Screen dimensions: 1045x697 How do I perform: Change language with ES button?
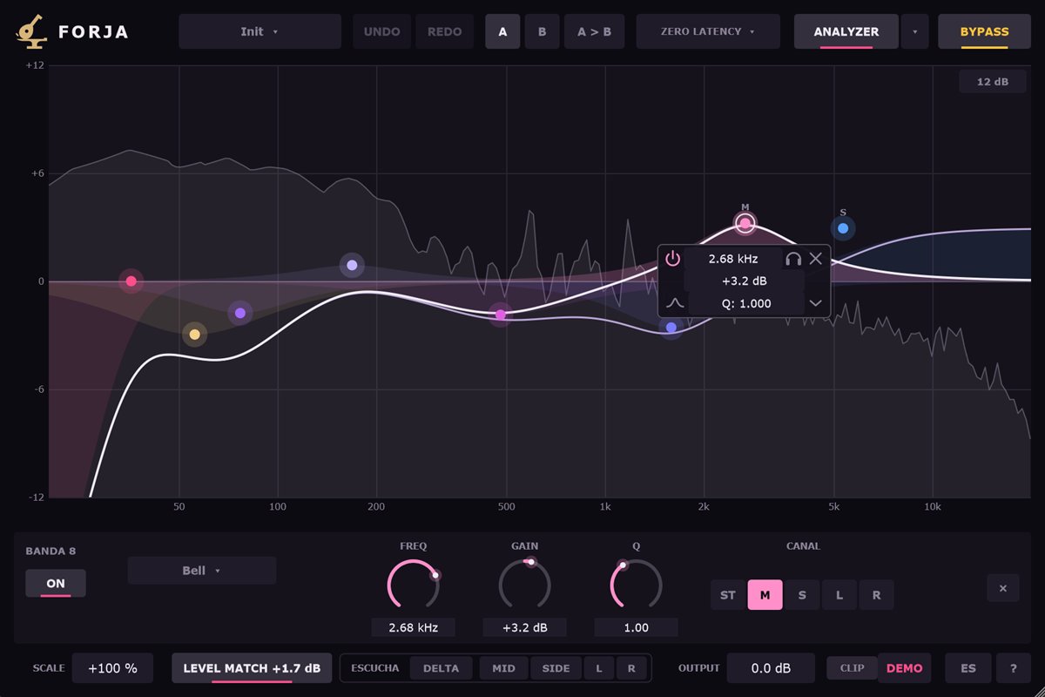pyautogui.click(x=968, y=668)
